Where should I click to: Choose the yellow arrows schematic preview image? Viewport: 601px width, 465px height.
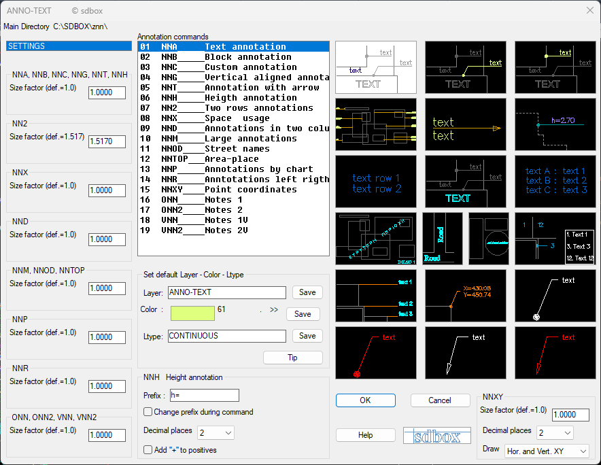coord(375,124)
